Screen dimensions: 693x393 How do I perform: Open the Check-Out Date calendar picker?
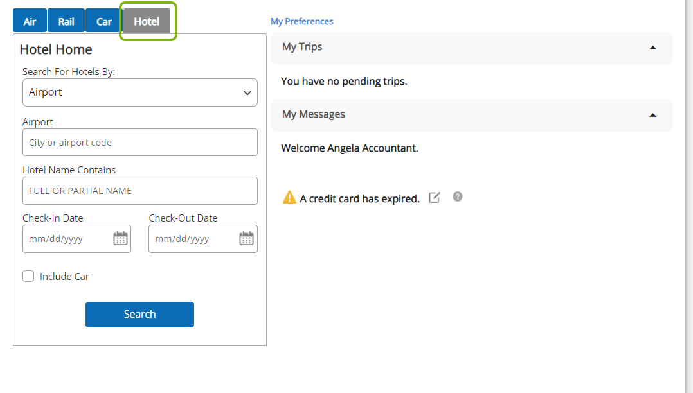click(246, 238)
